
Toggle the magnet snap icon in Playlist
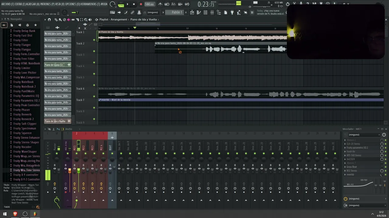coord(49,20)
